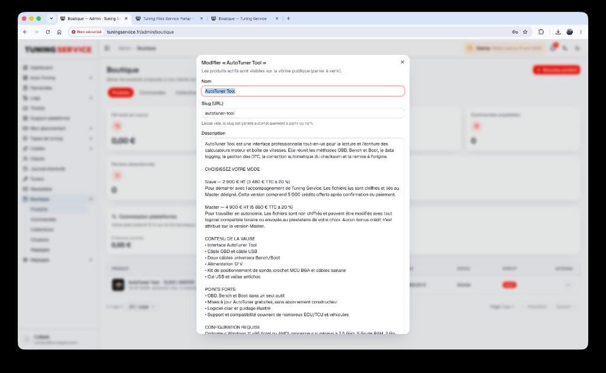Go forward in browser history
The width and height of the screenshot is (606, 373).
[36, 32]
